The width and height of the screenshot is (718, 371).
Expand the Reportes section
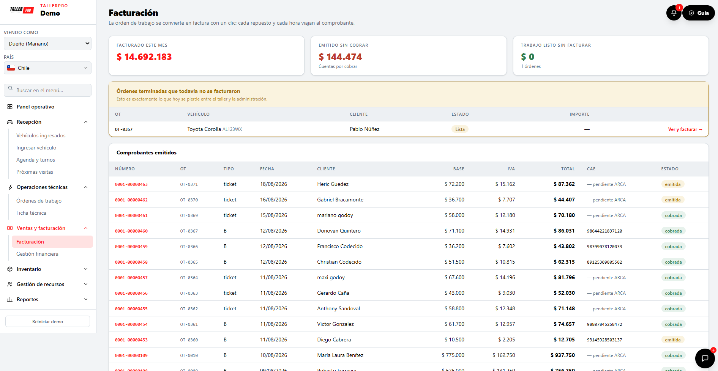86,299
